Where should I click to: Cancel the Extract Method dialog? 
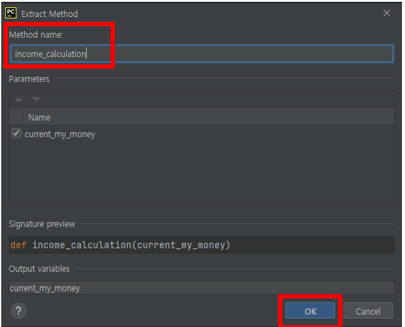pos(368,311)
